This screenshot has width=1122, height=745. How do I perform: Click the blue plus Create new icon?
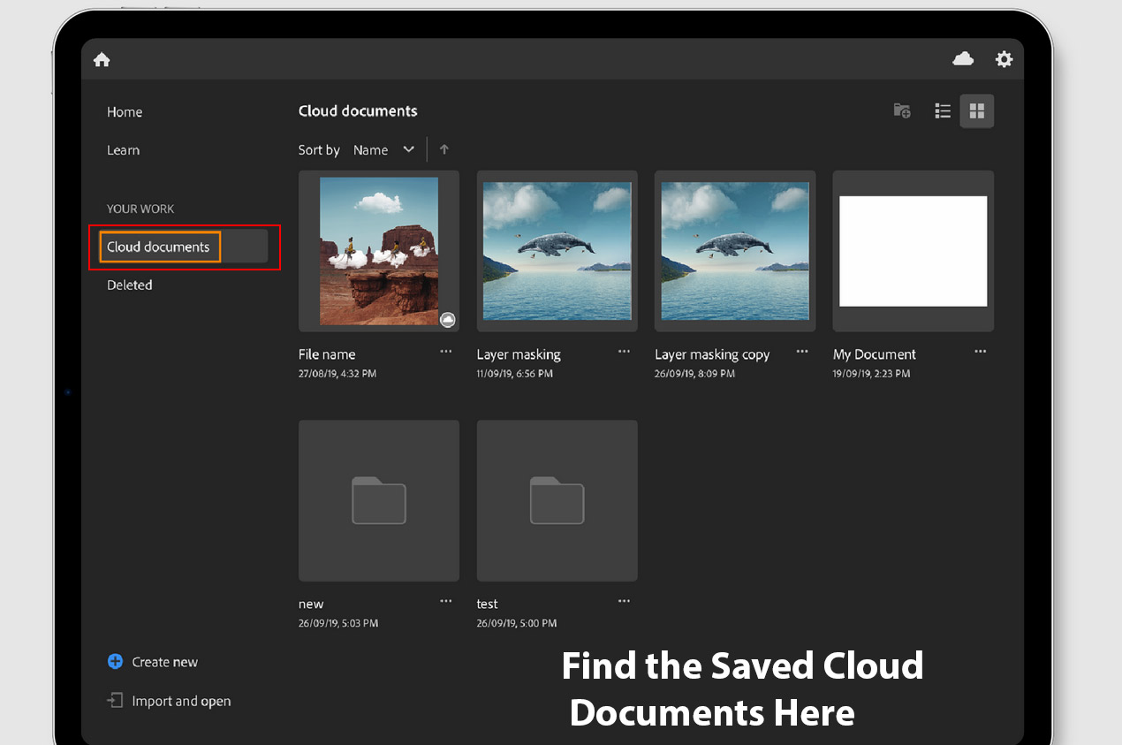[115, 662]
